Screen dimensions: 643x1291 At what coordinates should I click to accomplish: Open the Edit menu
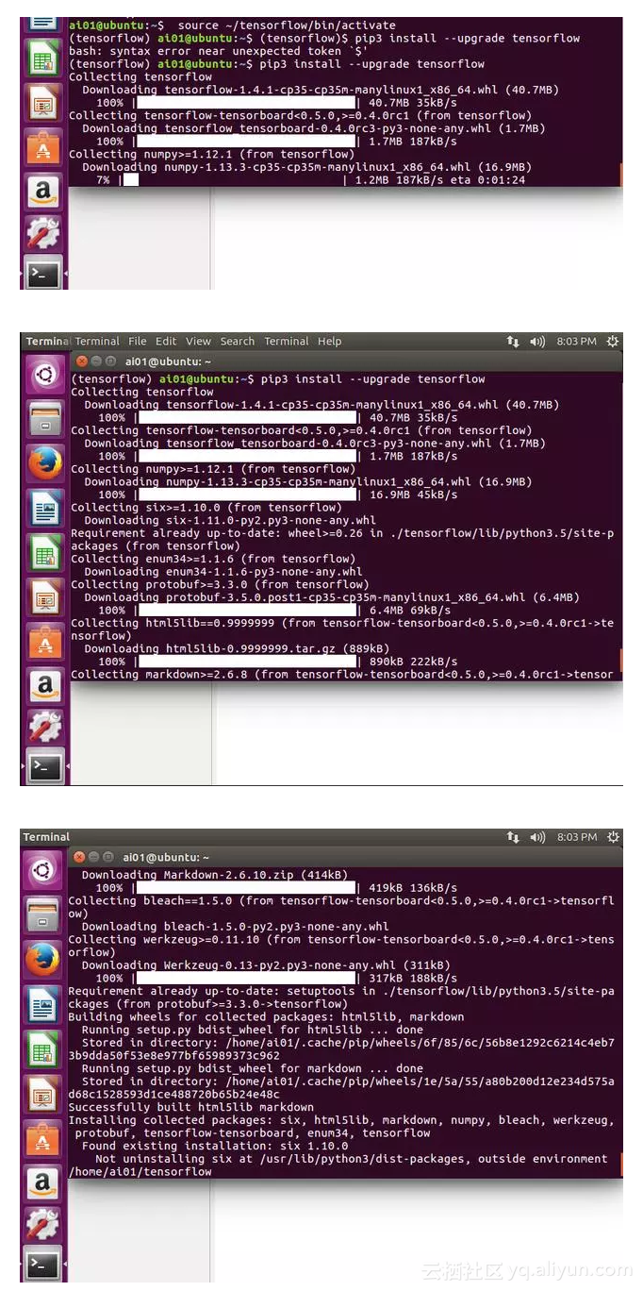(x=167, y=342)
